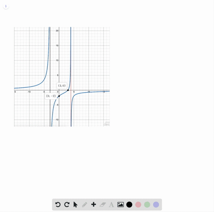
Task: Choose the pencil drawing tool
Action: tap(85, 204)
